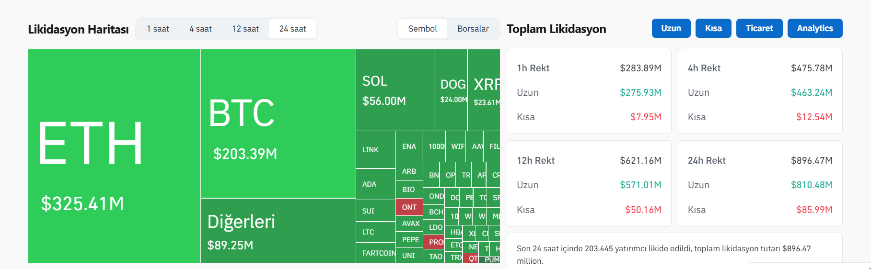Click the ADA liquidation tile
871x269 pixels.
[375, 184]
